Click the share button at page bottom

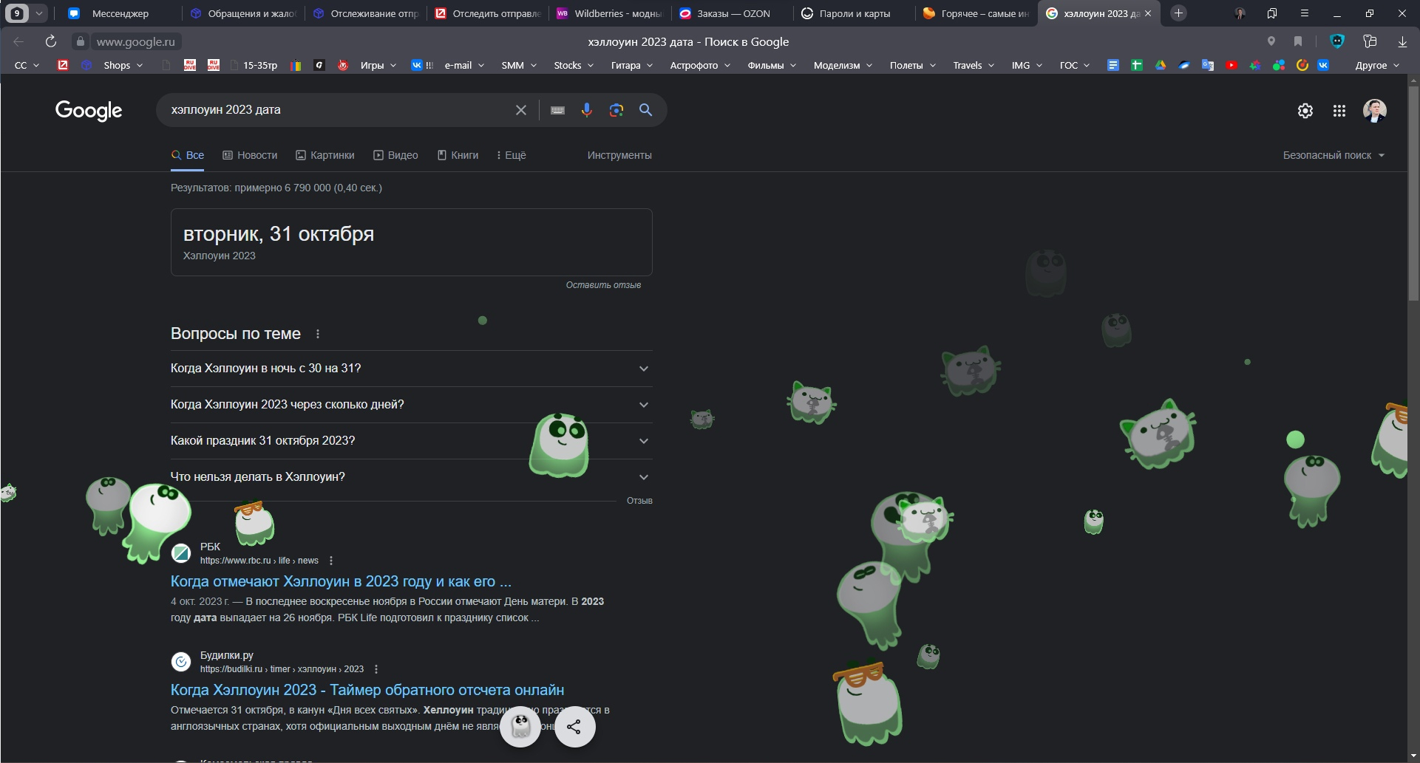[x=574, y=727]
